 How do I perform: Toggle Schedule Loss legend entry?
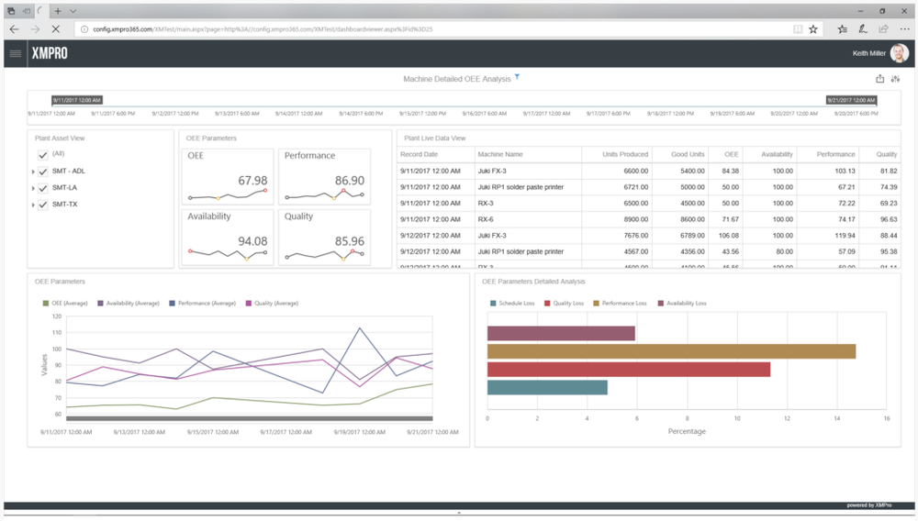pyautogui.click(x=512, y=304)
